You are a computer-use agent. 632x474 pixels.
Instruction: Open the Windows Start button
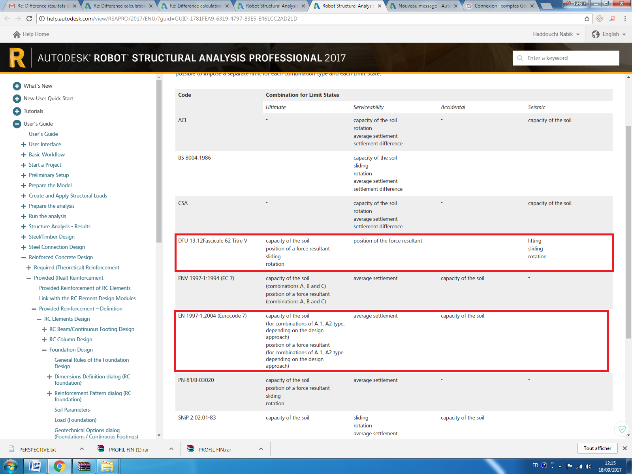point(11,466)
